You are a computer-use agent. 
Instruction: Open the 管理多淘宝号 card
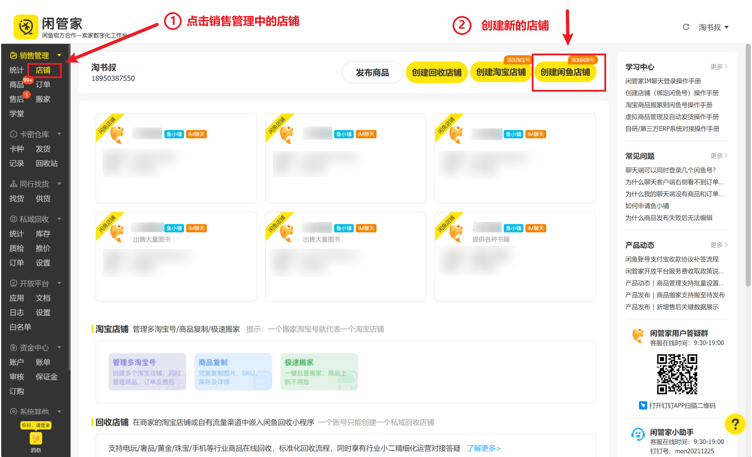click(147, 372)
